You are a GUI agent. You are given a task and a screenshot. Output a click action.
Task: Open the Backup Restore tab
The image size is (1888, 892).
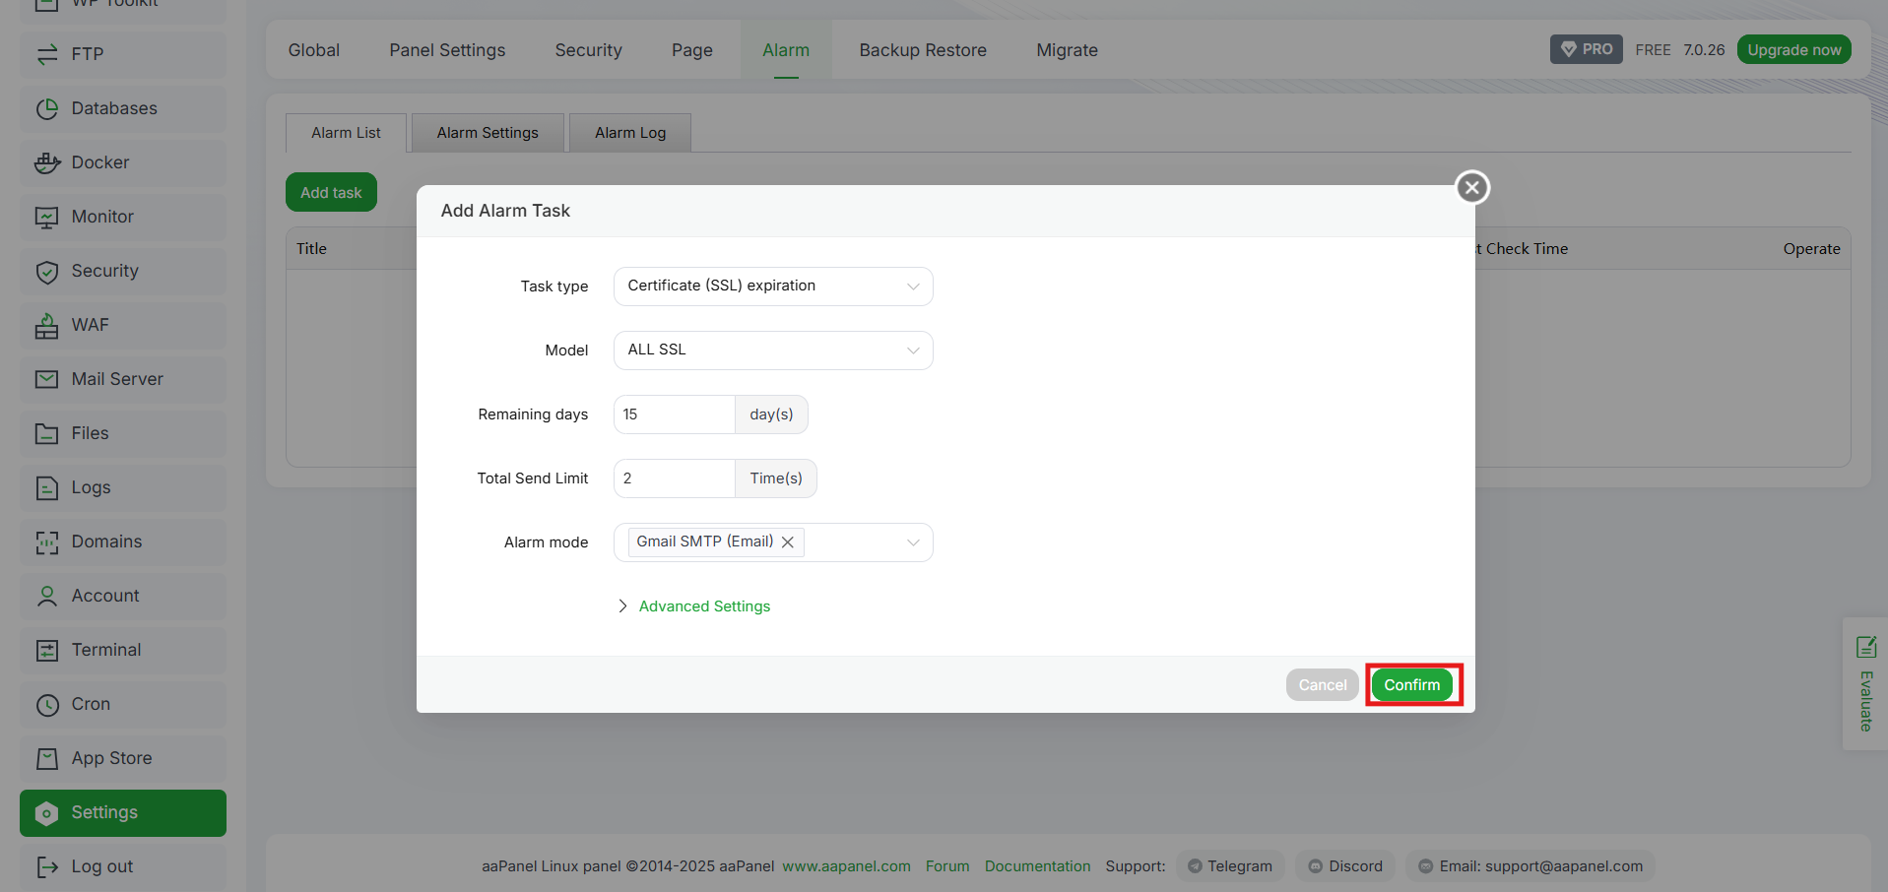(x=923, y=50)
